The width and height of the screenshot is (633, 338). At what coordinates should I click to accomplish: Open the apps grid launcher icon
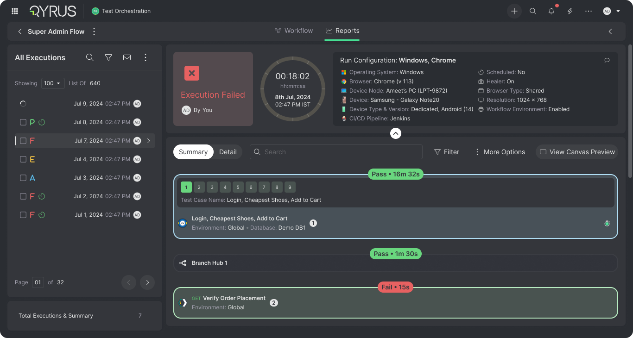[x=15, y=11]
